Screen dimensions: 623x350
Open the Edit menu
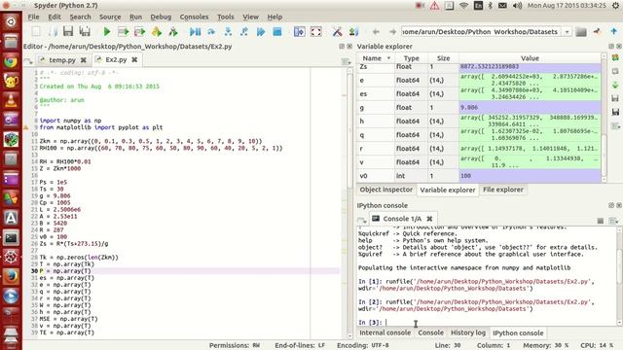(x=55, y=17)
